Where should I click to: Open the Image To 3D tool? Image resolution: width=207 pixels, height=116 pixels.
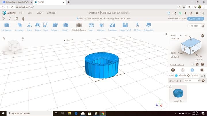125,26
